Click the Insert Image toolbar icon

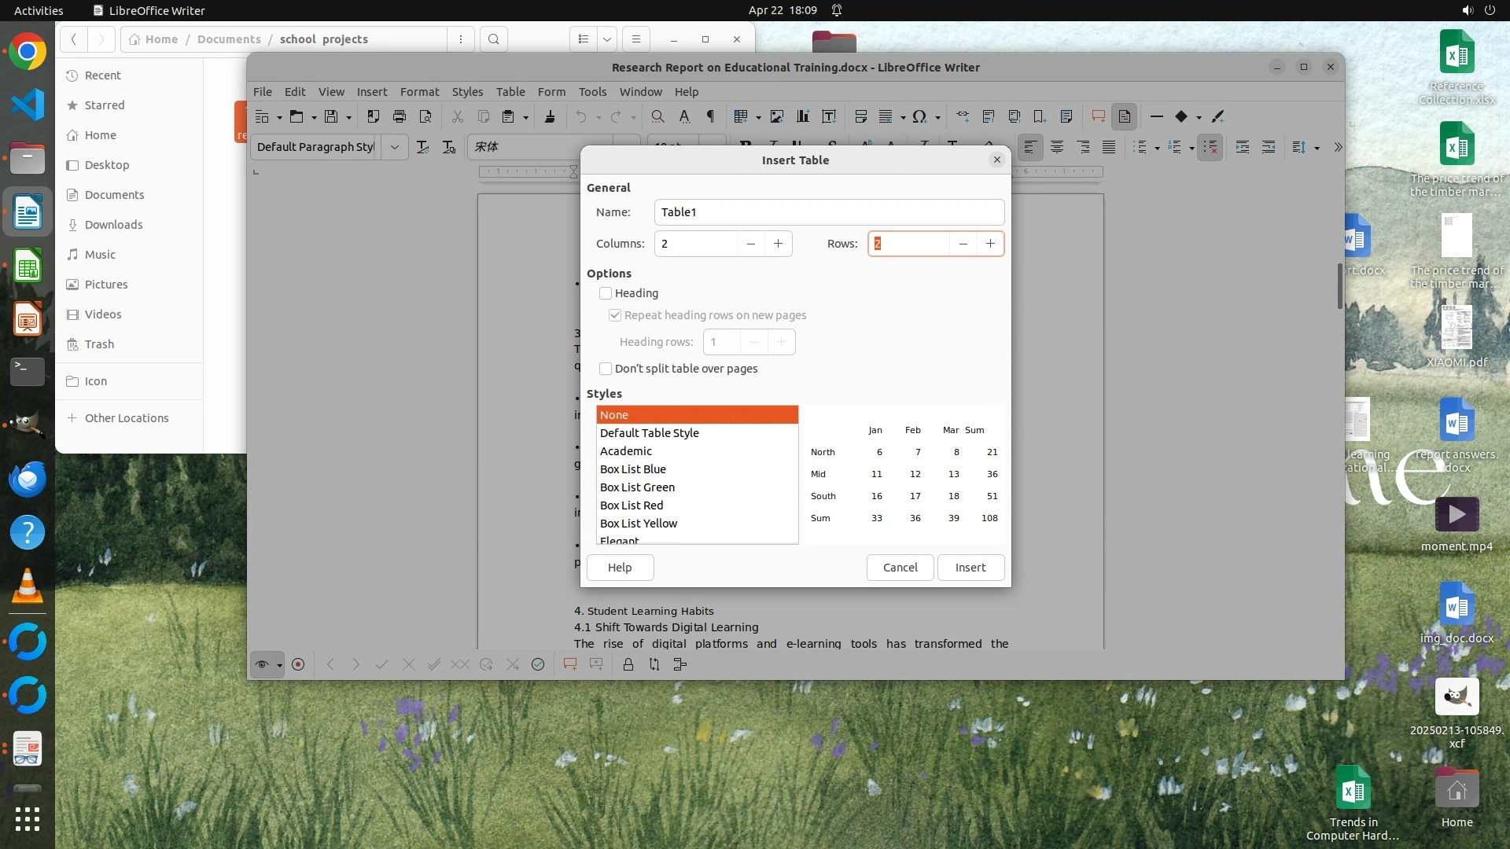(777, 116)
